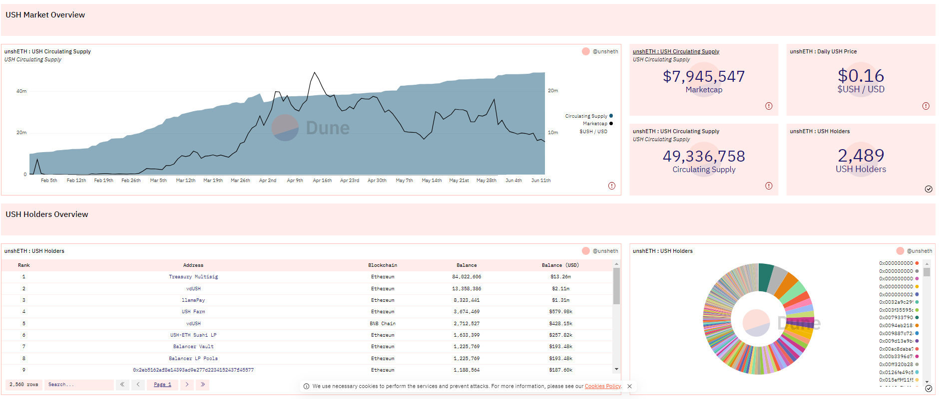Click the holders table Search field
Image resolution: width=941 pixels, height=399 pixels.
[x=78, y=385]
